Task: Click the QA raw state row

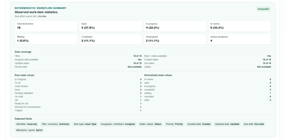Action: point(78,100)
